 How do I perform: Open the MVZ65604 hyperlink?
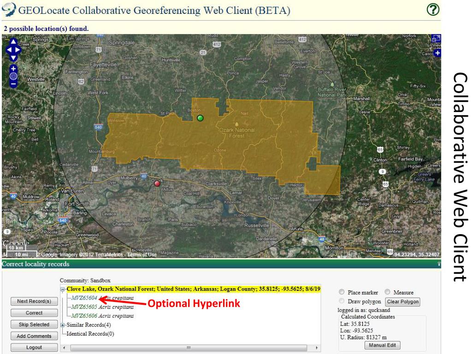(84, 298)
